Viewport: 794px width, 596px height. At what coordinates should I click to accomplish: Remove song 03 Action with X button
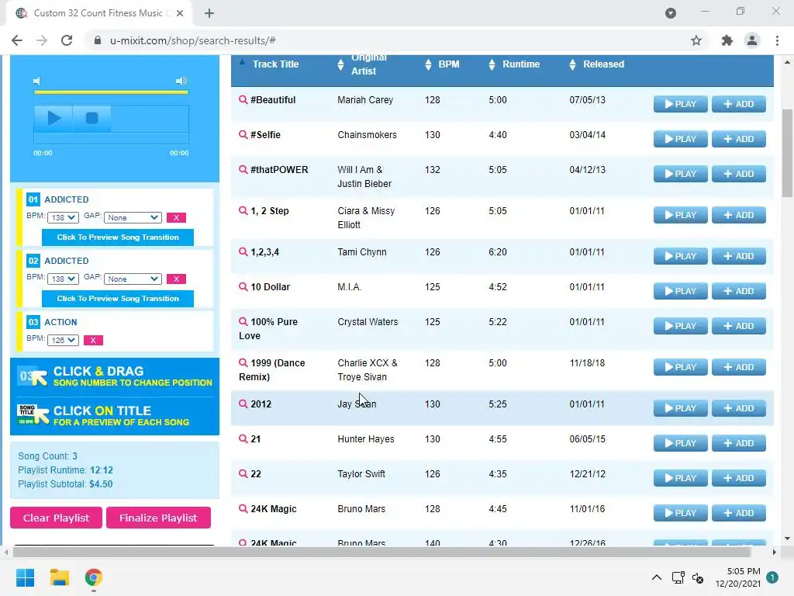pyautogui.click(x=93, y=340)
